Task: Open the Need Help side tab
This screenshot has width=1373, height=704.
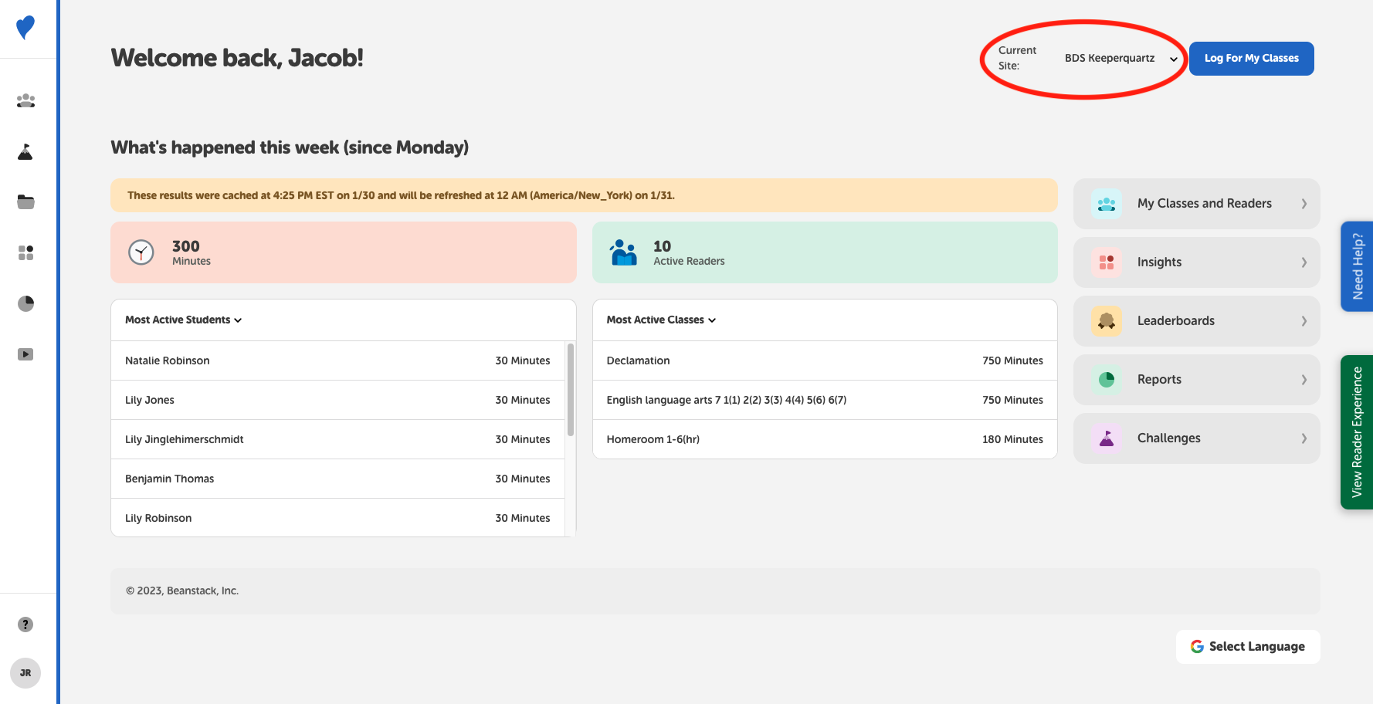Action: click(x=1358, y=266)
